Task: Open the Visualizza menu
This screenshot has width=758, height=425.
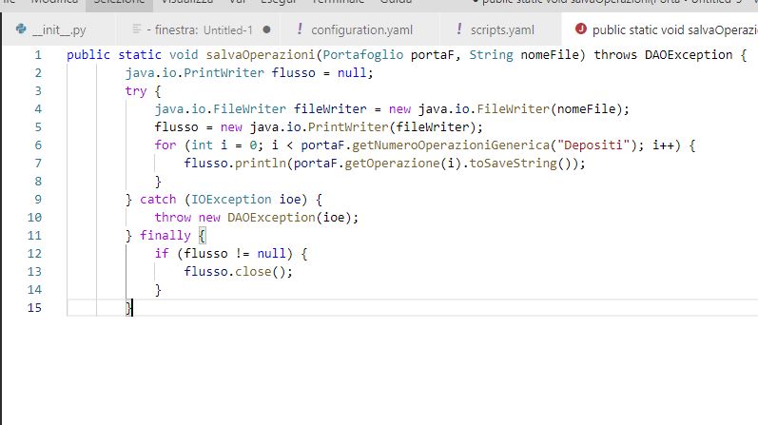Action: pyautogui.click(x=186, y=3)
